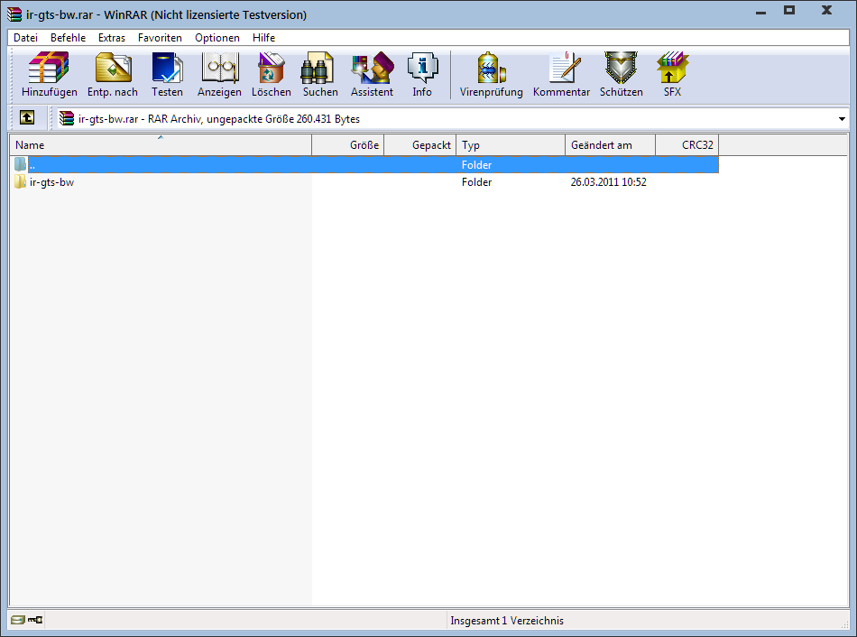Open the Datei menu
The image size is (857, 637).
25,38
